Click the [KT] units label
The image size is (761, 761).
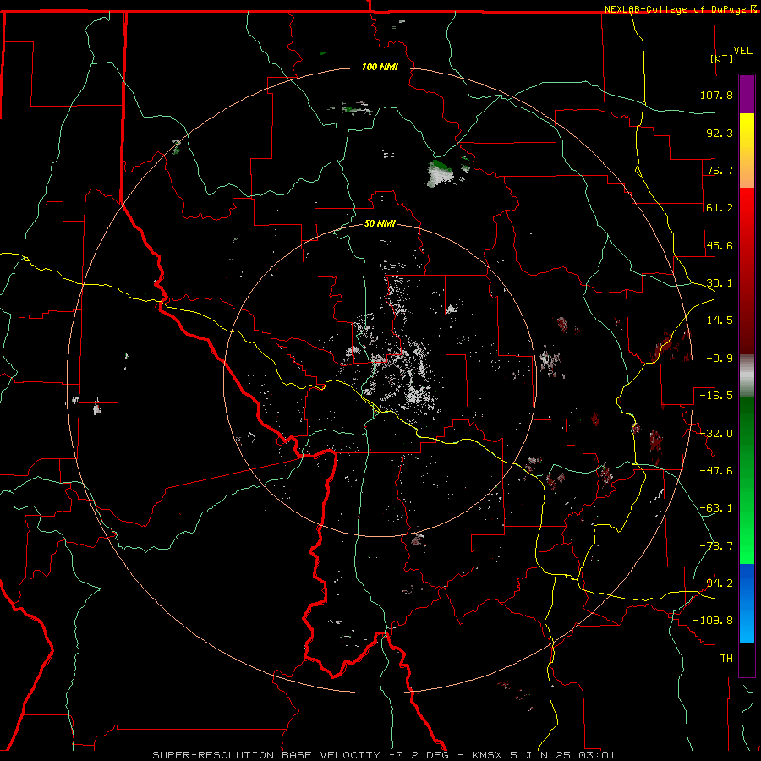[722, 58]
